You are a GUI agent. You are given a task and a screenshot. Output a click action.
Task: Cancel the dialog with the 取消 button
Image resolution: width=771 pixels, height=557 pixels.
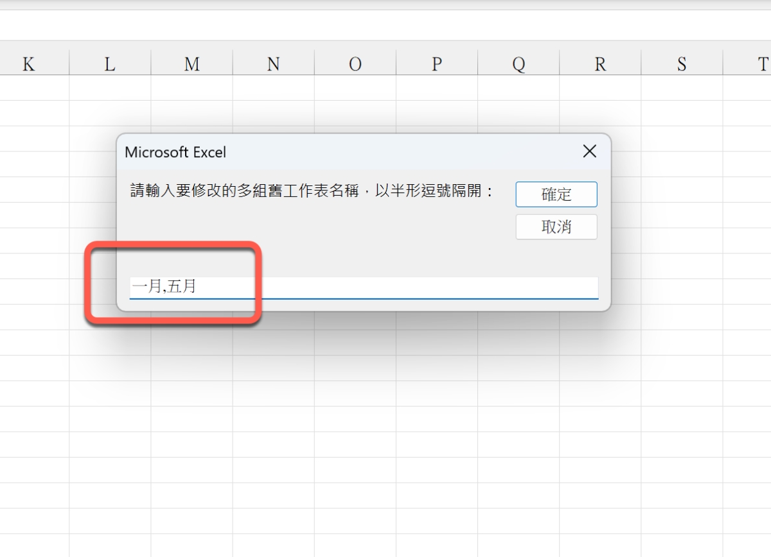(556, 227)
